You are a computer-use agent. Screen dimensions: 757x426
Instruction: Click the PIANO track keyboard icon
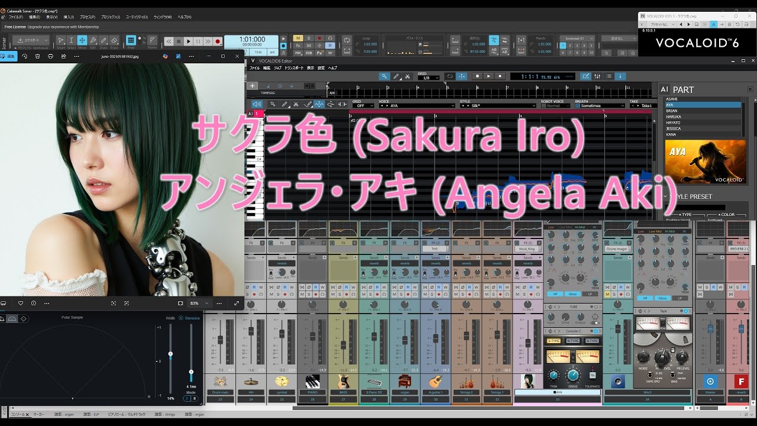click(x=312, y=382)
